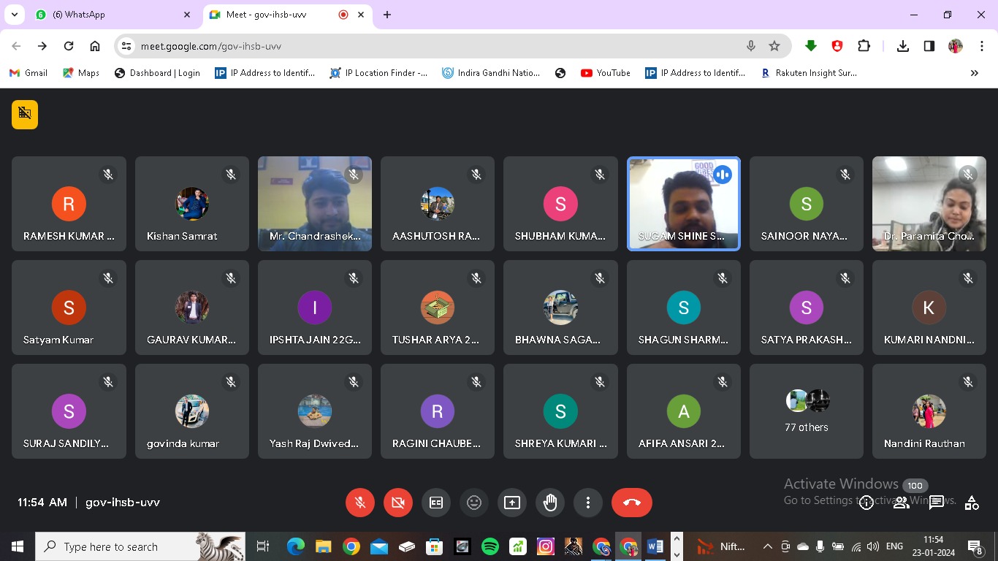The height and width of the screenshot is (561, 998).
Task: Open the send a reaction emoji picker
Action: (x=474, y=503)
